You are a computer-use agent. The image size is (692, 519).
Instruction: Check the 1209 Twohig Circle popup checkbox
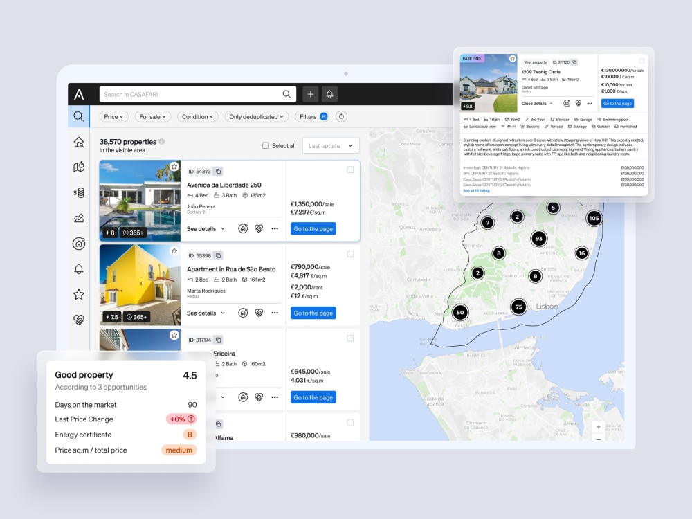[641, 61]
